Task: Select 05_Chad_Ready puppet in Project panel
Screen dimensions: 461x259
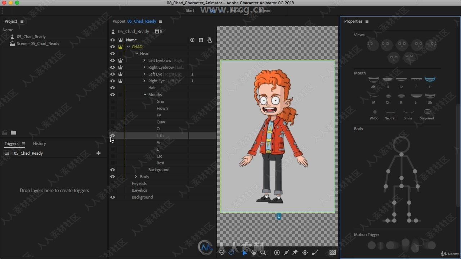Action: click(x=31, y=37)
